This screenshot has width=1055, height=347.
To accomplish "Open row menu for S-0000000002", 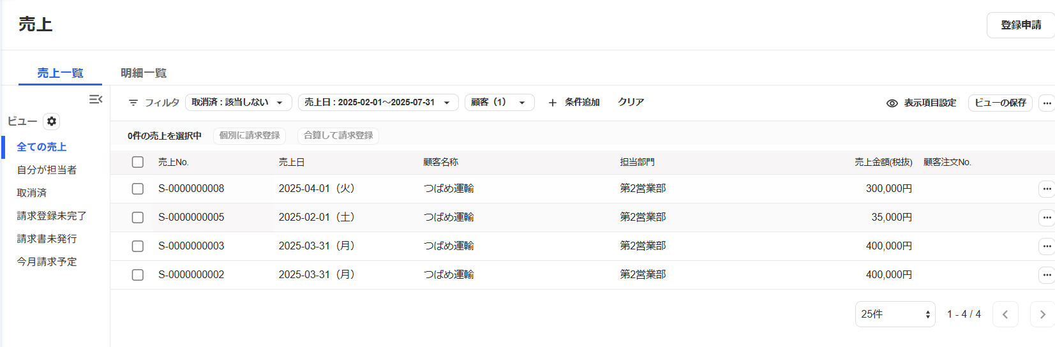I will (1047, 275).
